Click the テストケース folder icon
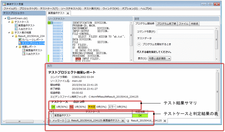 pyautogui.click(x=12, y=22)
